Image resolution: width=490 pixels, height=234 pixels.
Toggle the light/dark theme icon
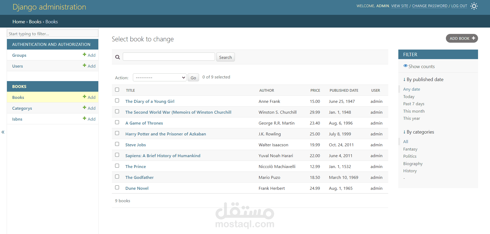click(474, 6)
